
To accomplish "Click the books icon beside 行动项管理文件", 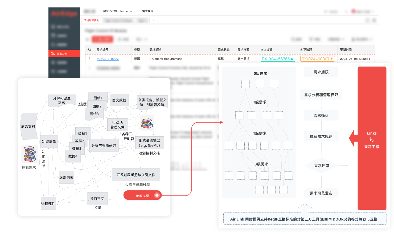I will point(147,123).
